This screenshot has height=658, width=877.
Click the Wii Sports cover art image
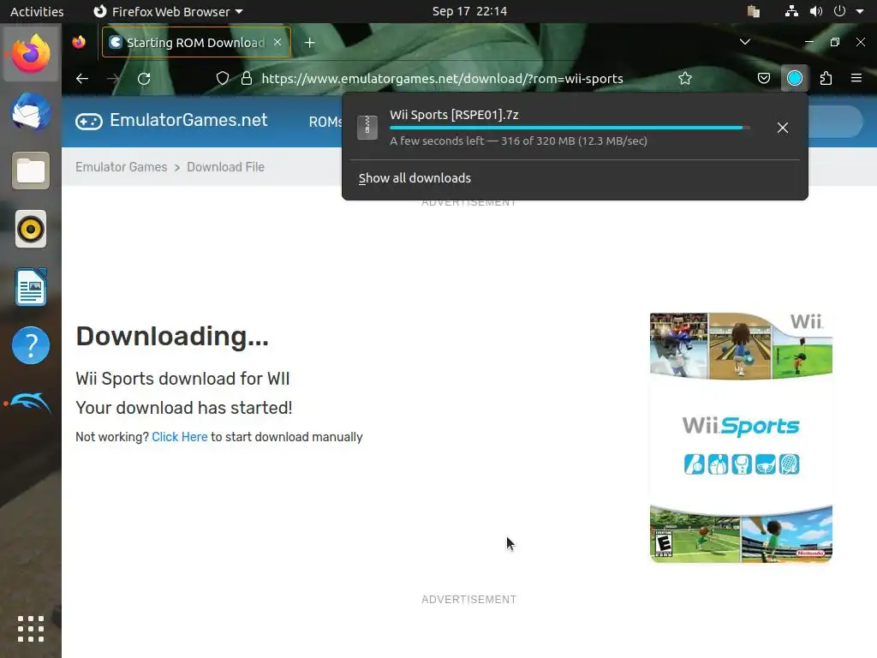pyautogui.click(x=741, y=438)
